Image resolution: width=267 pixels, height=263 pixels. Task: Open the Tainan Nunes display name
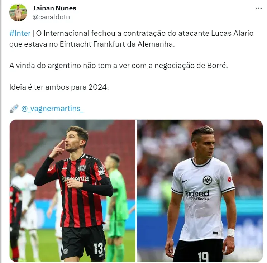[54, 8]
